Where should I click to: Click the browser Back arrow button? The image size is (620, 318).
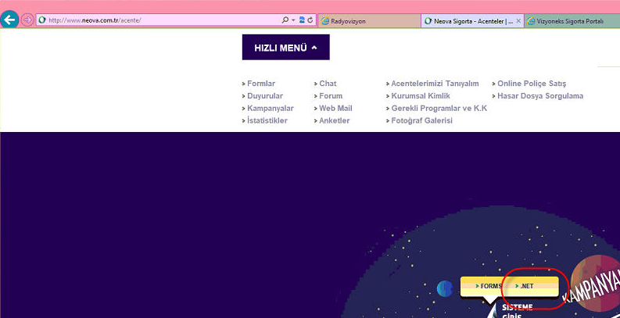click(x=10, y=20)
